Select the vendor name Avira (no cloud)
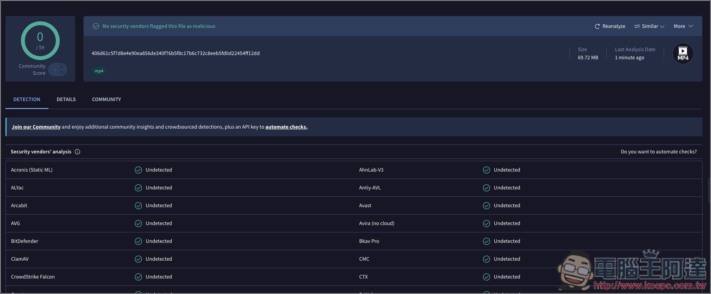Image resolution: width=711 pixels, height=294 pixels. 377,224
